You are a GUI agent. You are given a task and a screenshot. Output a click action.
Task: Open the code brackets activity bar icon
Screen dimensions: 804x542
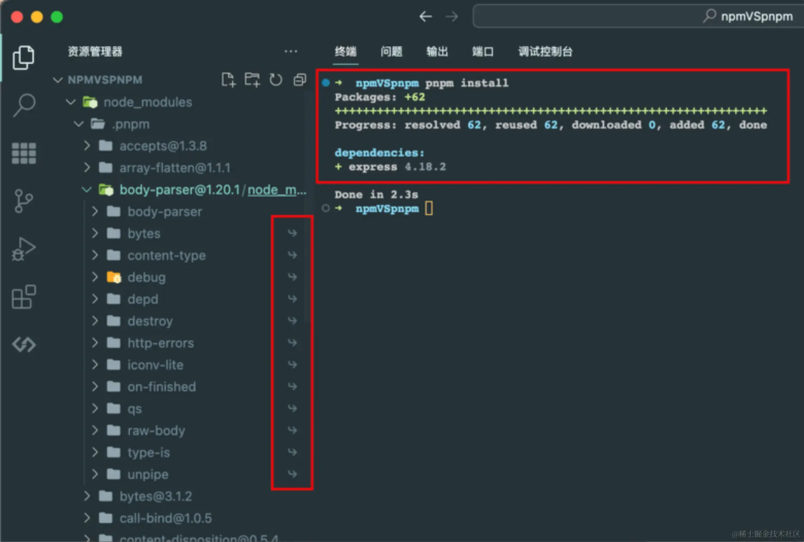tap(24, 344)
